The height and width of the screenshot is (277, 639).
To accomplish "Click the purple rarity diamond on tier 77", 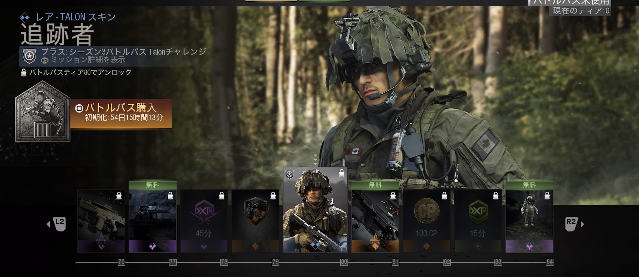I will (x=152, y=246).
